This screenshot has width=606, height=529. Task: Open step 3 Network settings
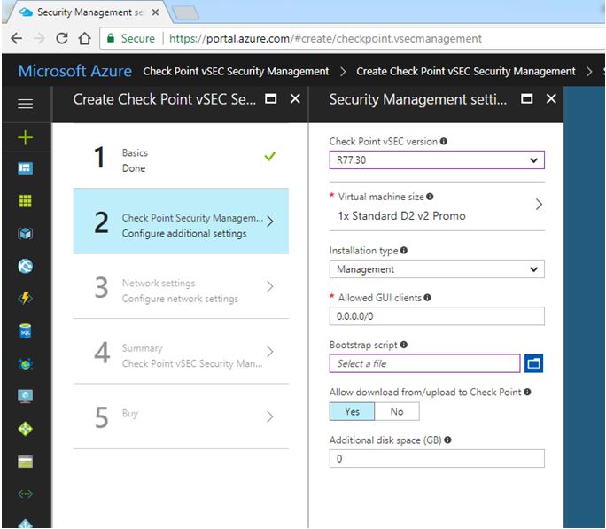pos(181,286)
